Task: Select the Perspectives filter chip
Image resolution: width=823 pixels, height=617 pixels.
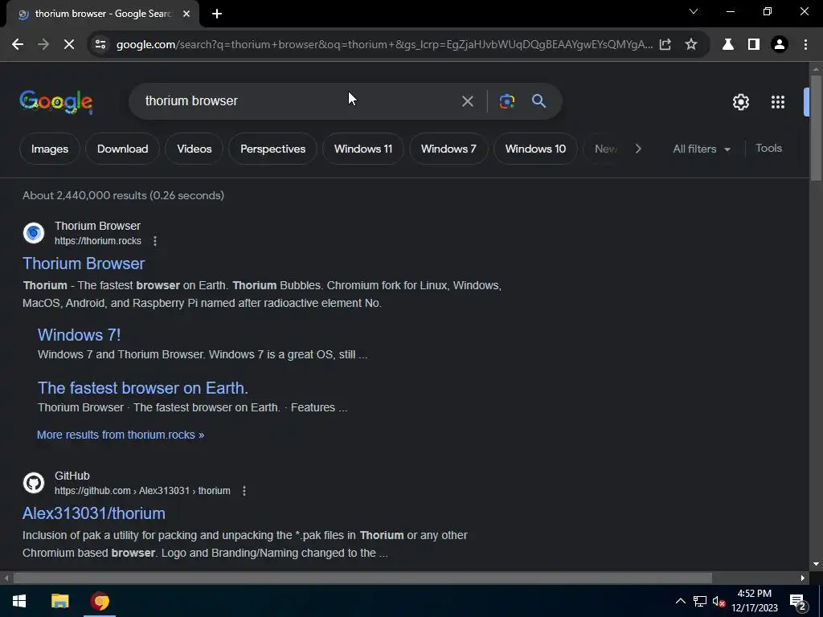Action: pos(273,149)
